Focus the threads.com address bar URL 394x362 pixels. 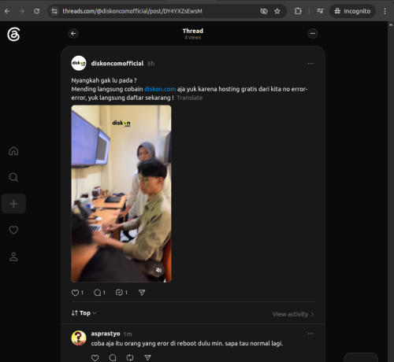(x=132, y=11)
